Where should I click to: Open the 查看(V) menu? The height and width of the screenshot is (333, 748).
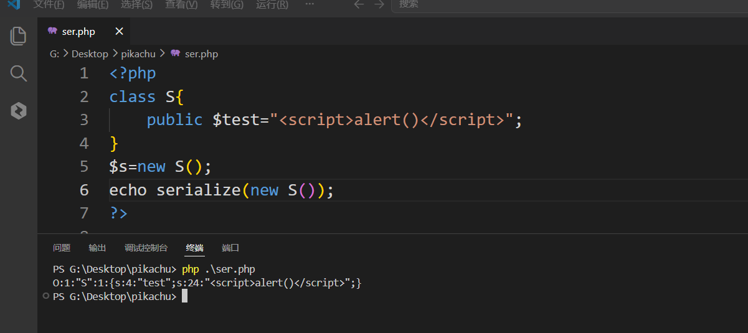click(x=182, y=4)
